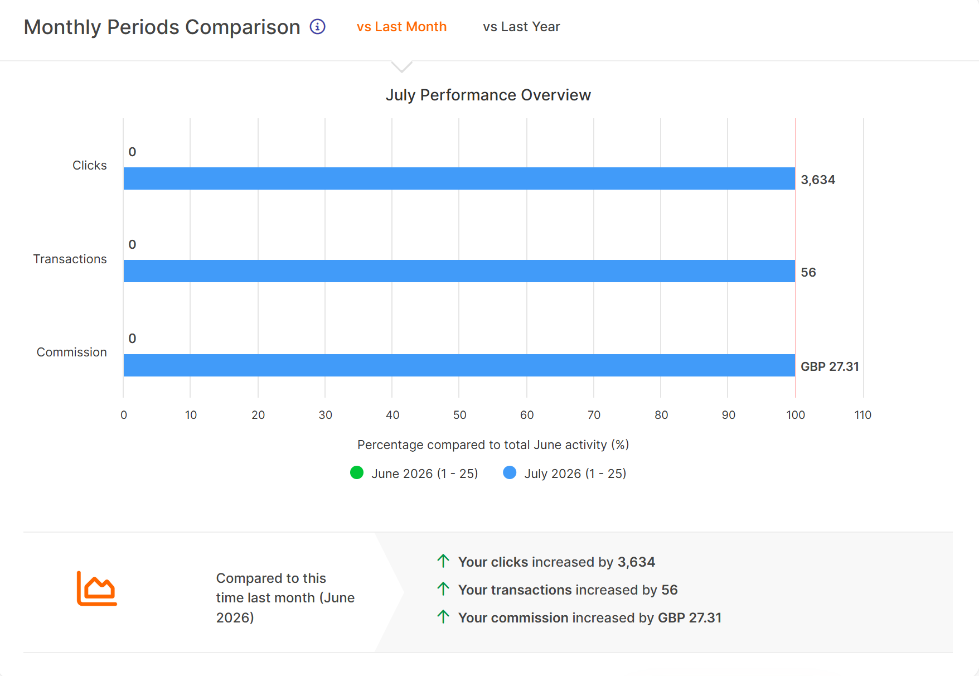Viewport: 979px width, 676px height.
Task: Click the info icon beside Monthly Periods Comparison
Action: click(318, 27)
